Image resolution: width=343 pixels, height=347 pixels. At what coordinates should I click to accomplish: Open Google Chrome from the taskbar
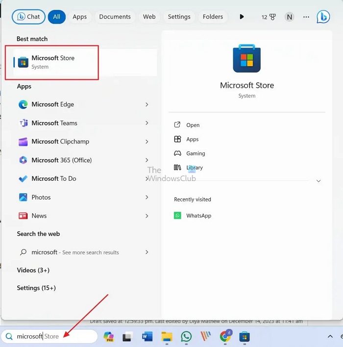pos(225,336)
